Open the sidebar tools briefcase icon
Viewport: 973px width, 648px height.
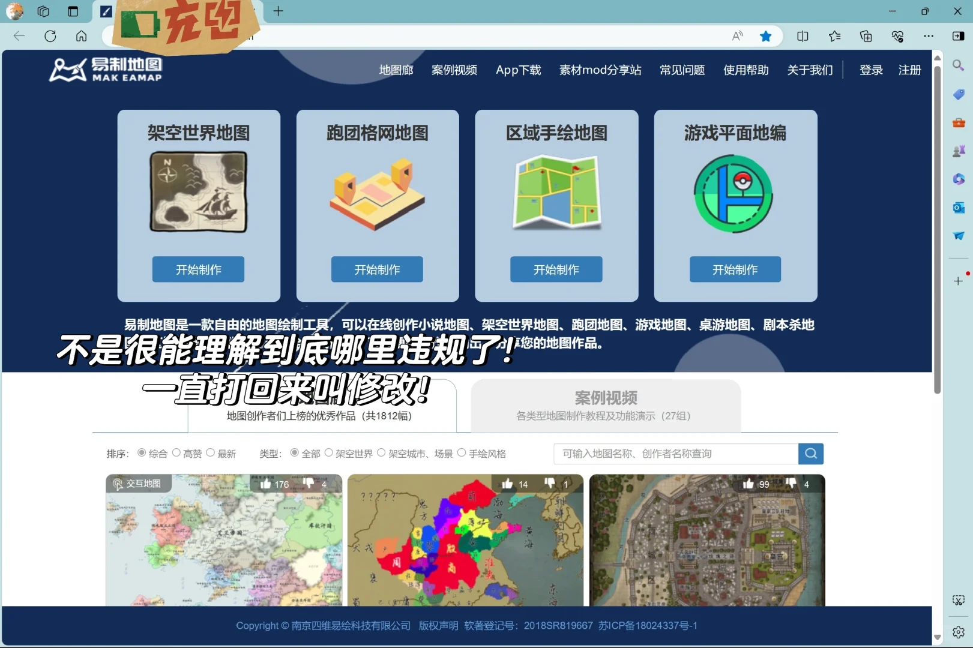tap(959, 122)
